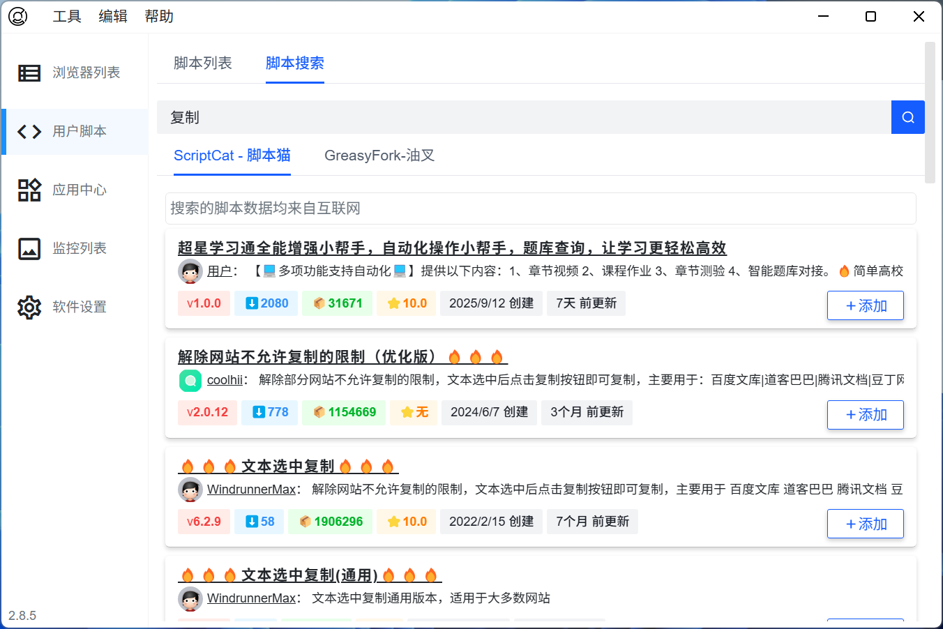The height and width of the screenshot is (629, 943).
Task: Open the monitor list image icon
Action: coord(29,248)
